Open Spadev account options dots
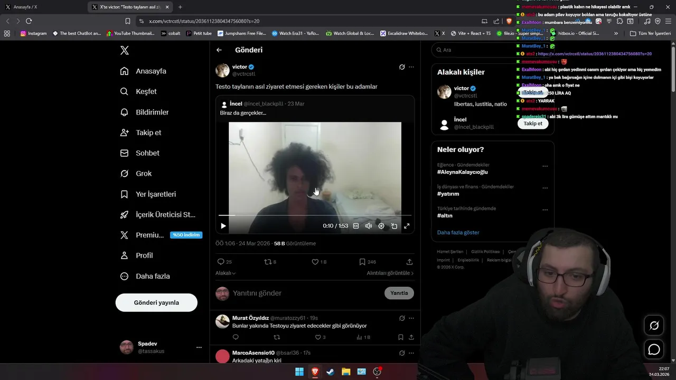The height and width of the screenshot is (380, 676). point(199,347)
